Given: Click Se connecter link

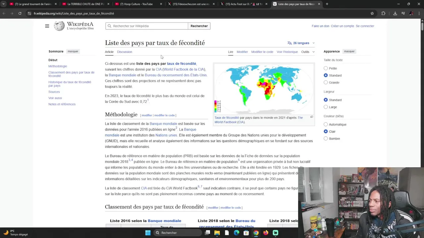Looking at the screenshot, I should 365,26.
